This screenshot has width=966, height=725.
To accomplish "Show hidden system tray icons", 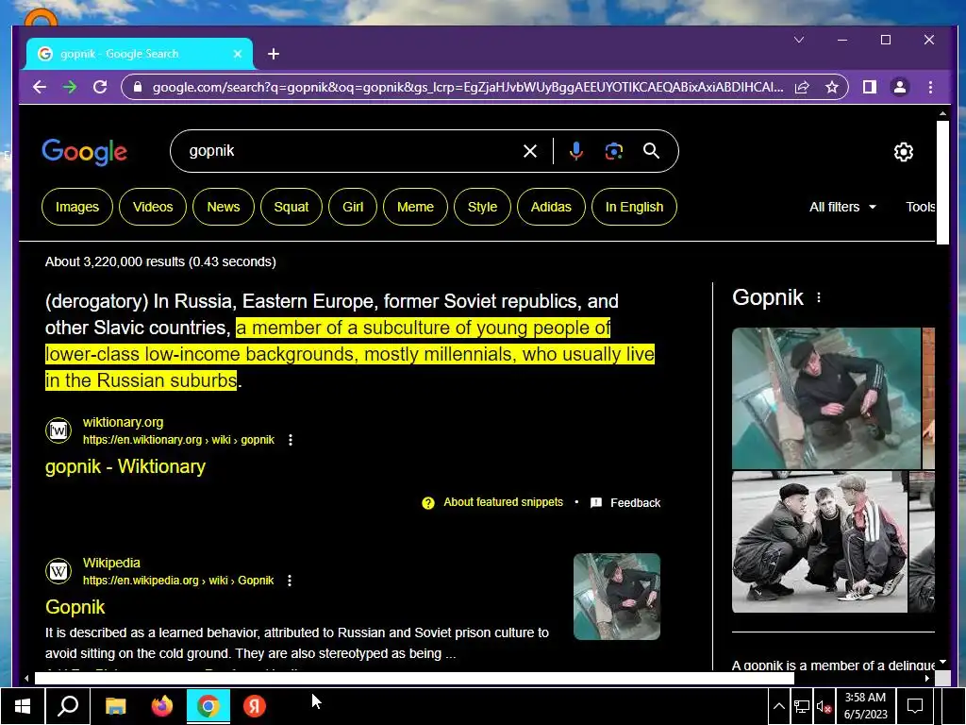I will 778,706.
